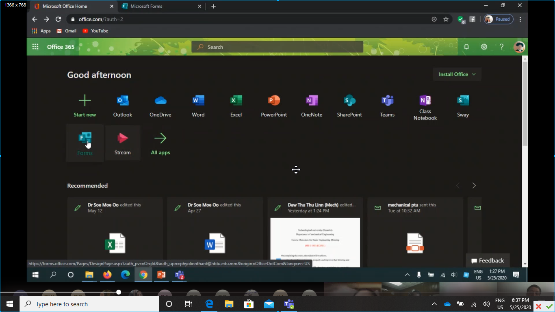Click the page vertical scrollbar
This screenshot has height=312, width=555.
click(x=525, y=104)
